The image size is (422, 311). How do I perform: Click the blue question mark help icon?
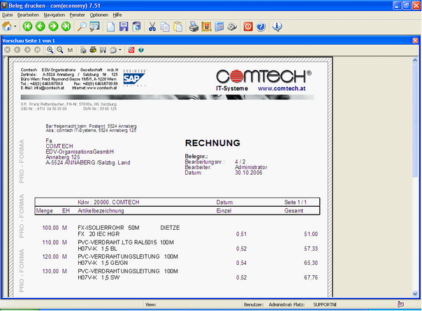pyautogui.click(x=261, y=27)
